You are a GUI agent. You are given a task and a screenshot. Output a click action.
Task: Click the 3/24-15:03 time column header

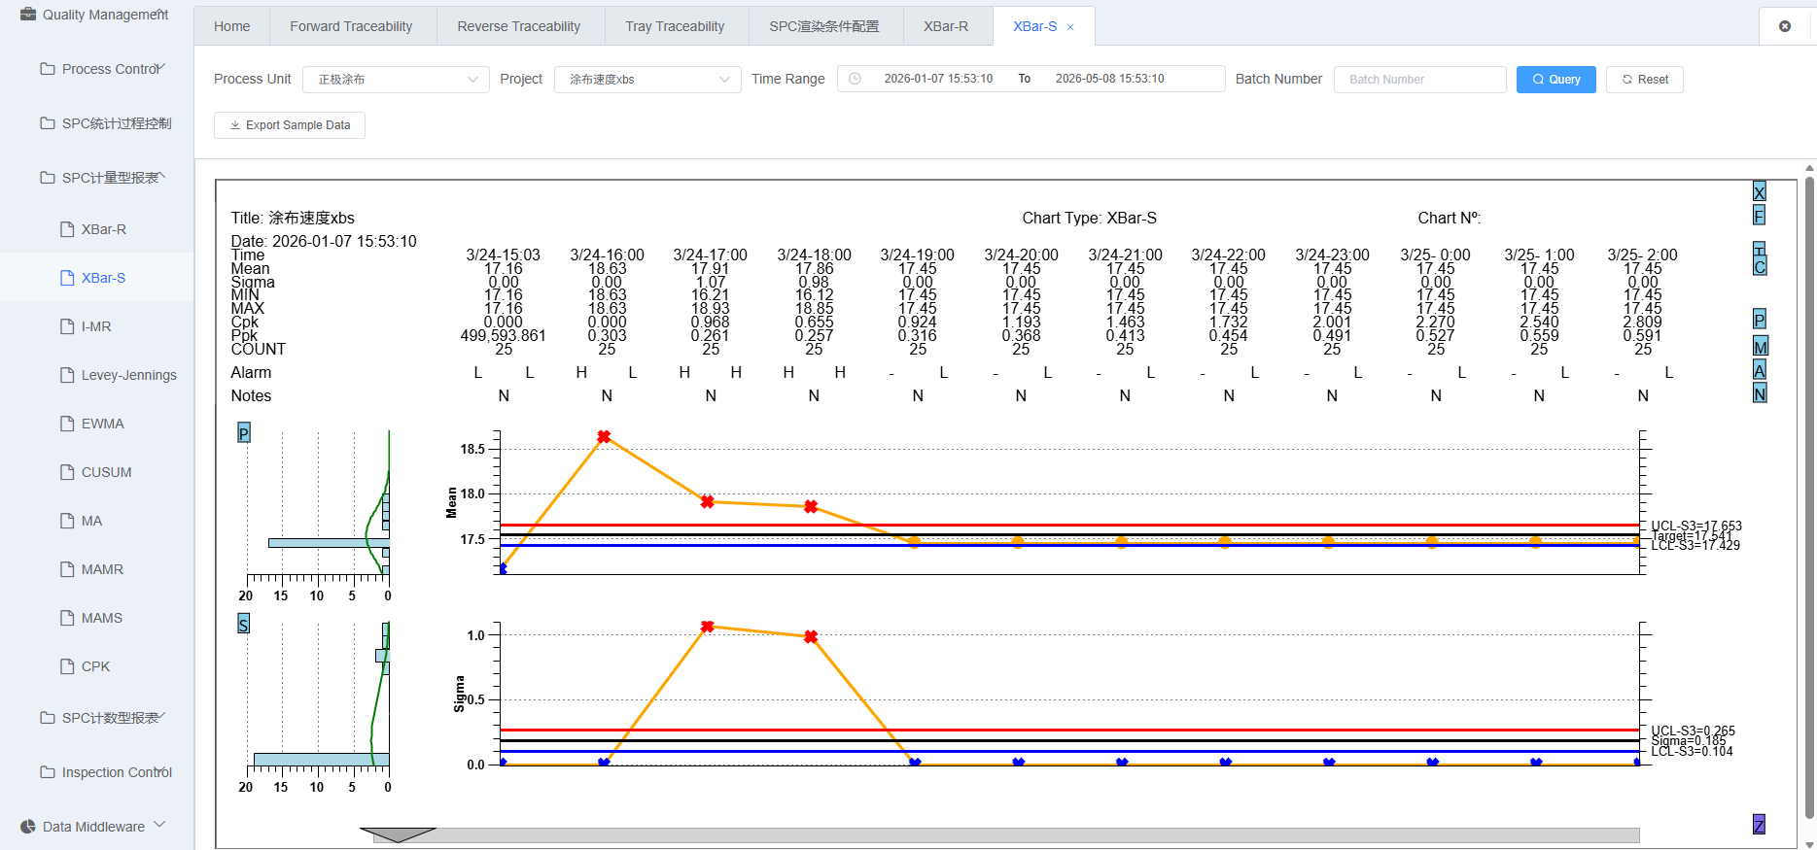[503, 255]
